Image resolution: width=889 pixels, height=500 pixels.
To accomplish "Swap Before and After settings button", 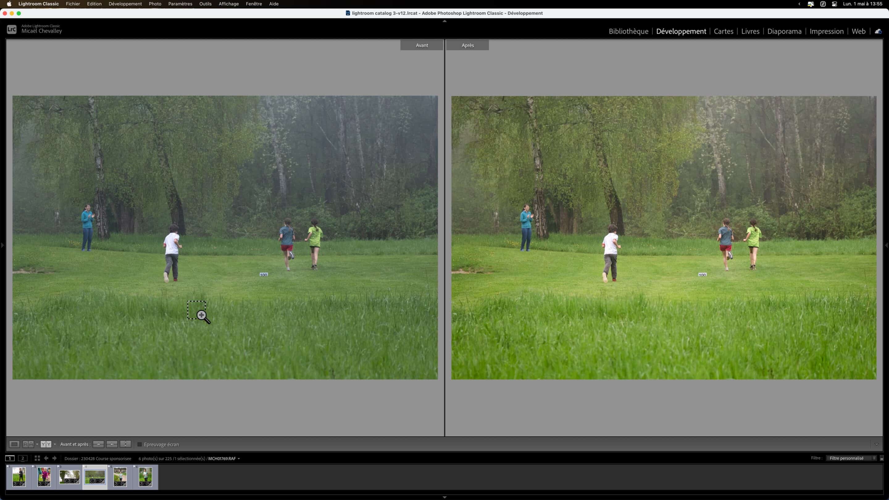I will [125, 444].
